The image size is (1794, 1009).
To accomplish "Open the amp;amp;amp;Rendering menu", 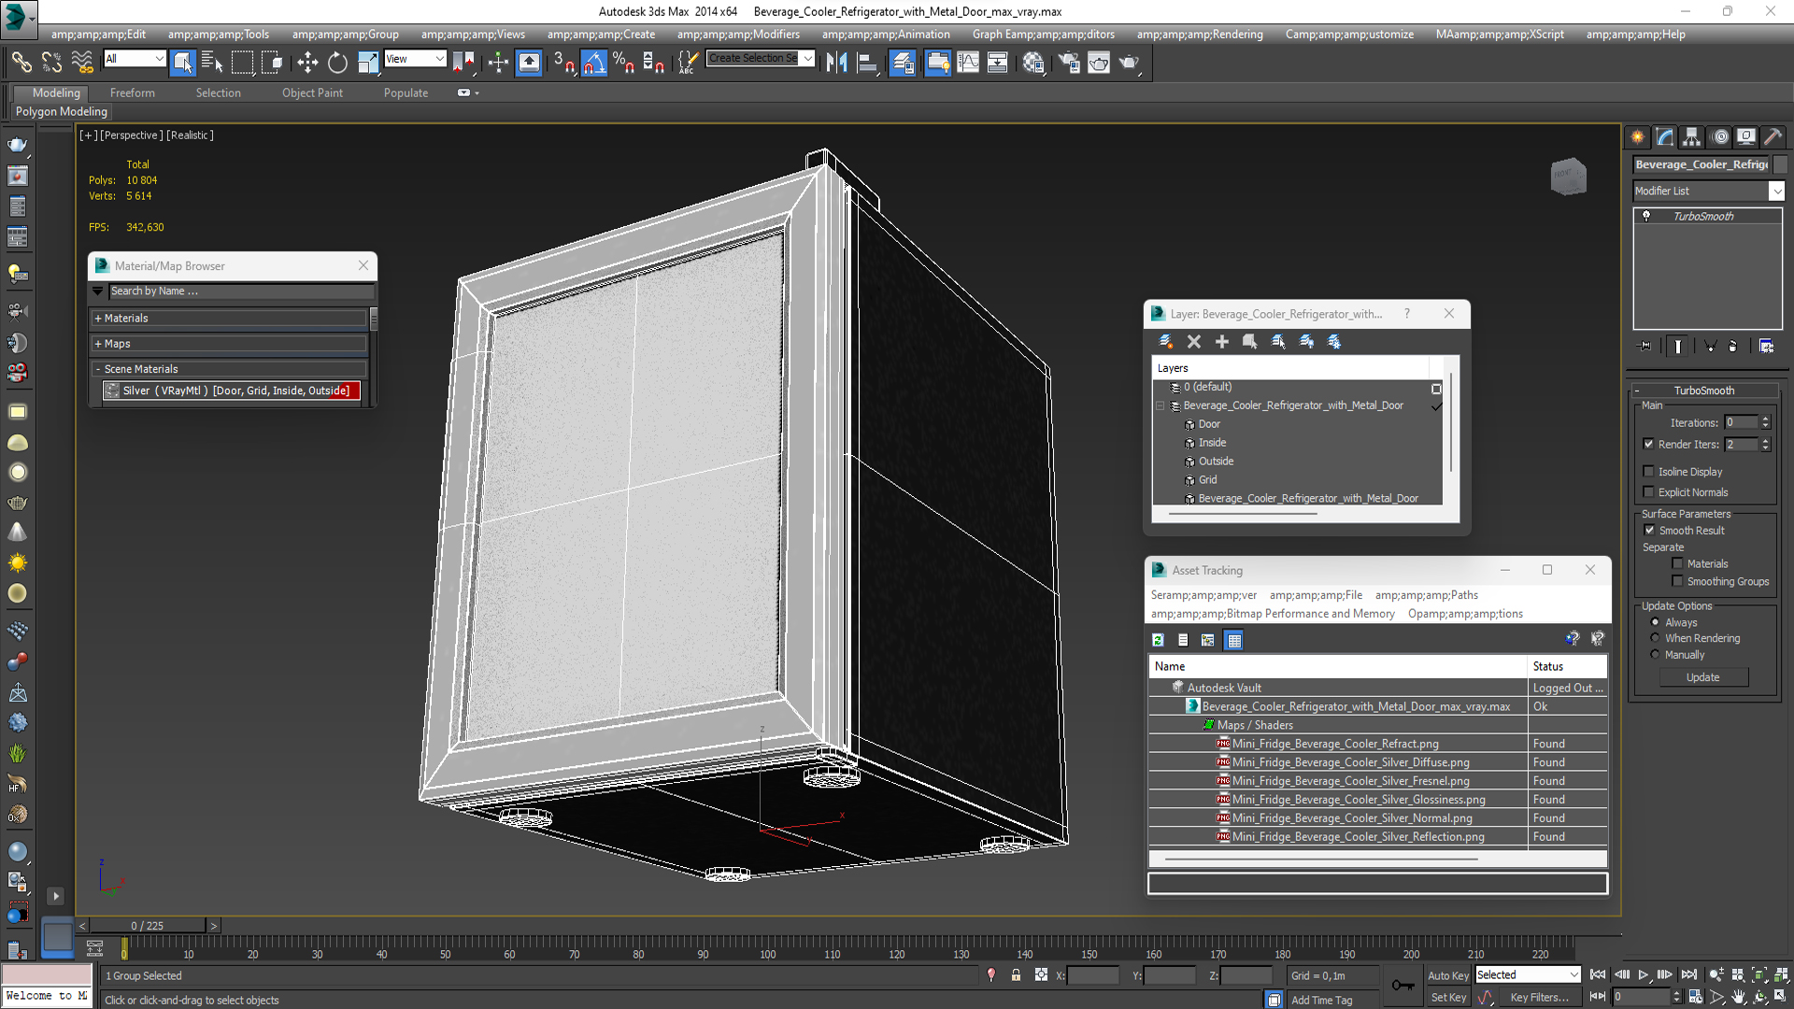I will coord(1230,34).
